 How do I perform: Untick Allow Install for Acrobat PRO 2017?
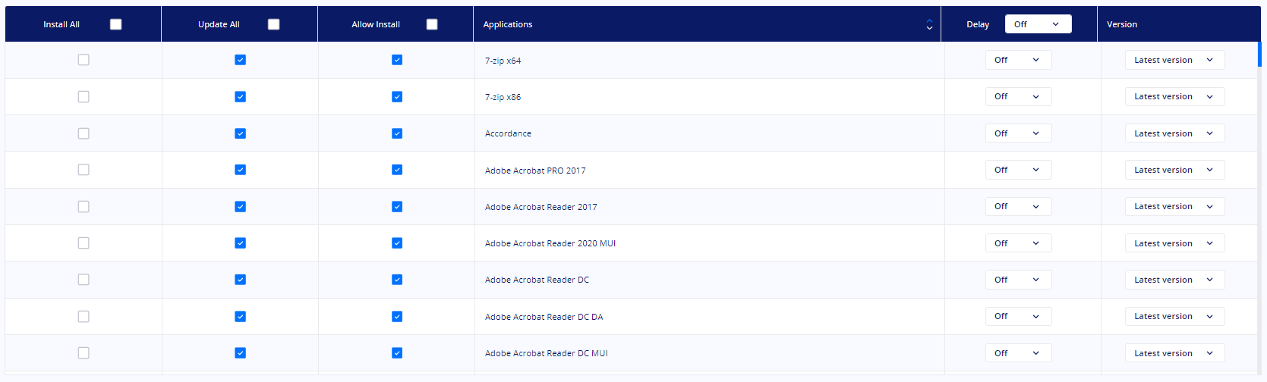397,170
